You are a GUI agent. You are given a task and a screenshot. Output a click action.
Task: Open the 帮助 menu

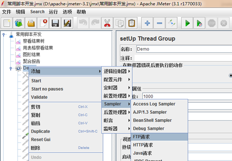81,12
